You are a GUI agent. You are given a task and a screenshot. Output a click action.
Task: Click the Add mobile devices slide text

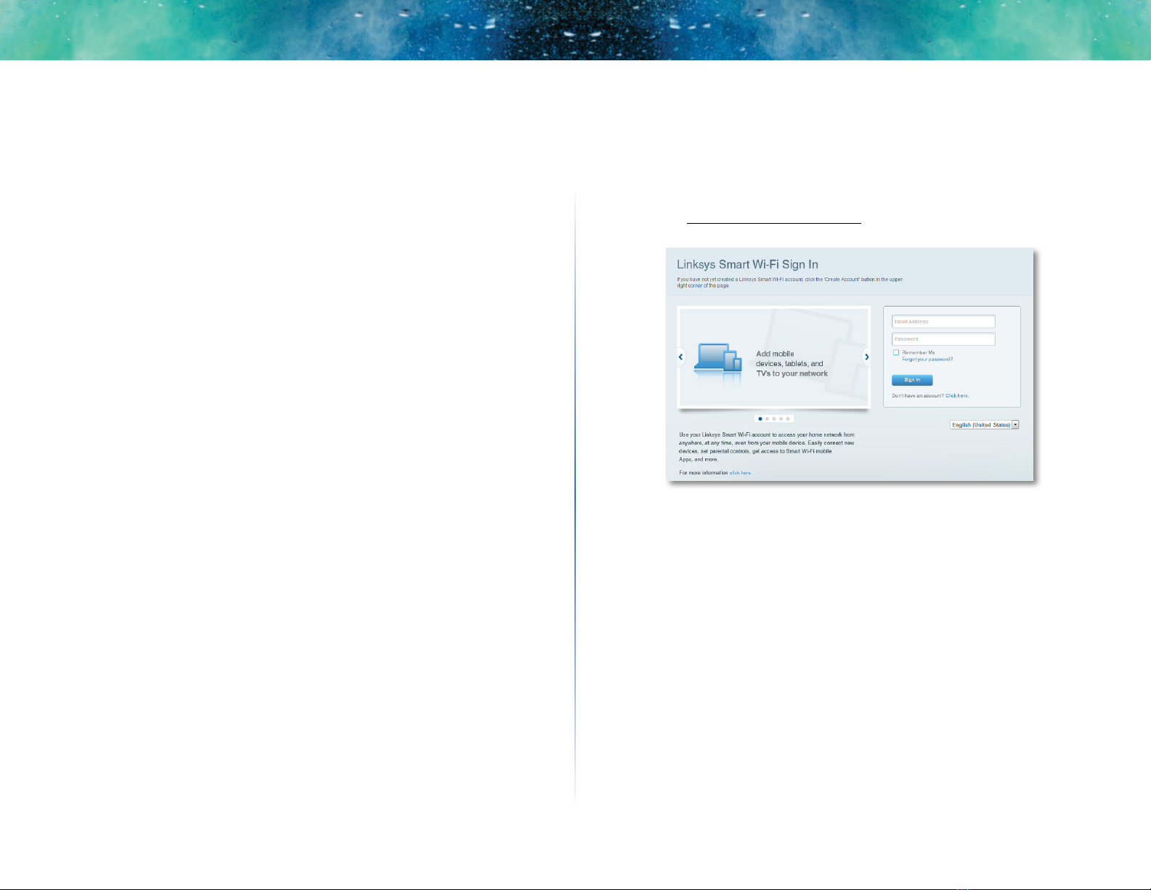coord(792,364)
